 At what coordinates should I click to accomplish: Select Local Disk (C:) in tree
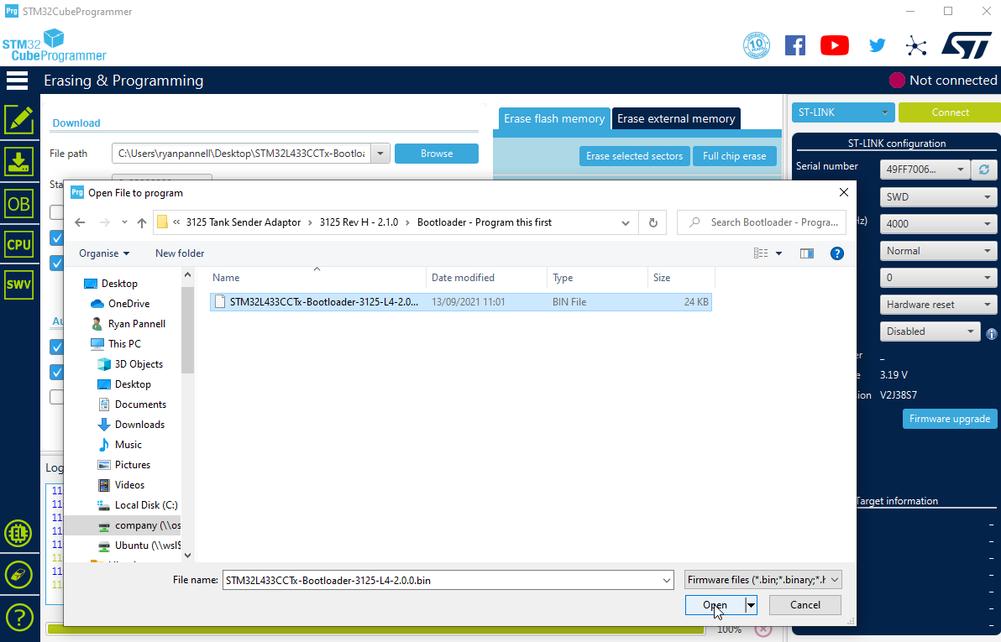pyautogui.click(x=146, y=505)
